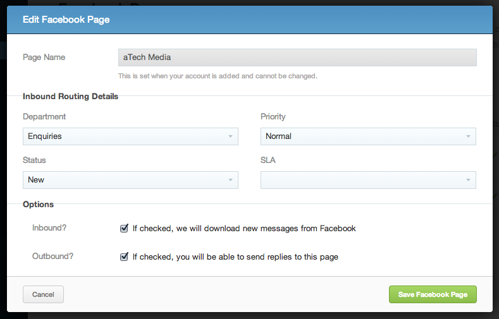
Task: Click the Options section heading
Action: [x=38, y=204]
